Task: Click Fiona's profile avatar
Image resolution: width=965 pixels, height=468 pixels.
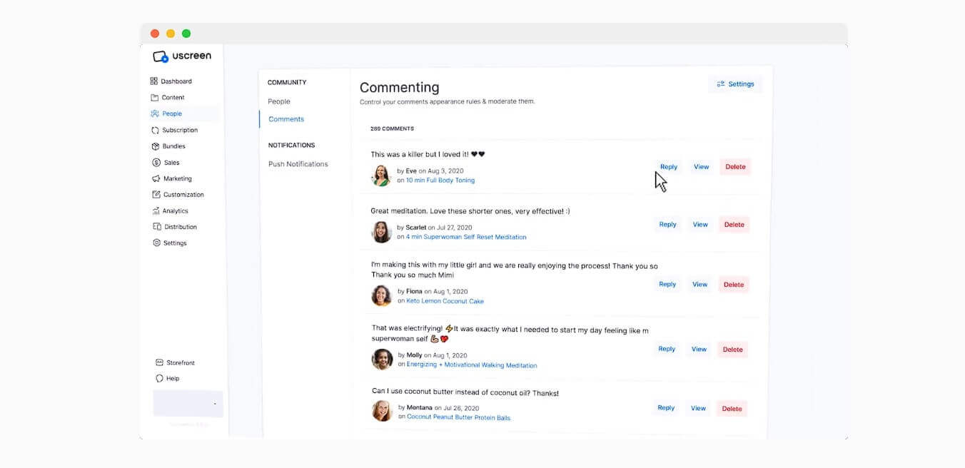Action: pyautogui.click(x=380, y=295)
